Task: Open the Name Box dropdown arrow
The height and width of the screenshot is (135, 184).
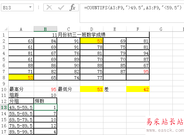Action: 31,7
